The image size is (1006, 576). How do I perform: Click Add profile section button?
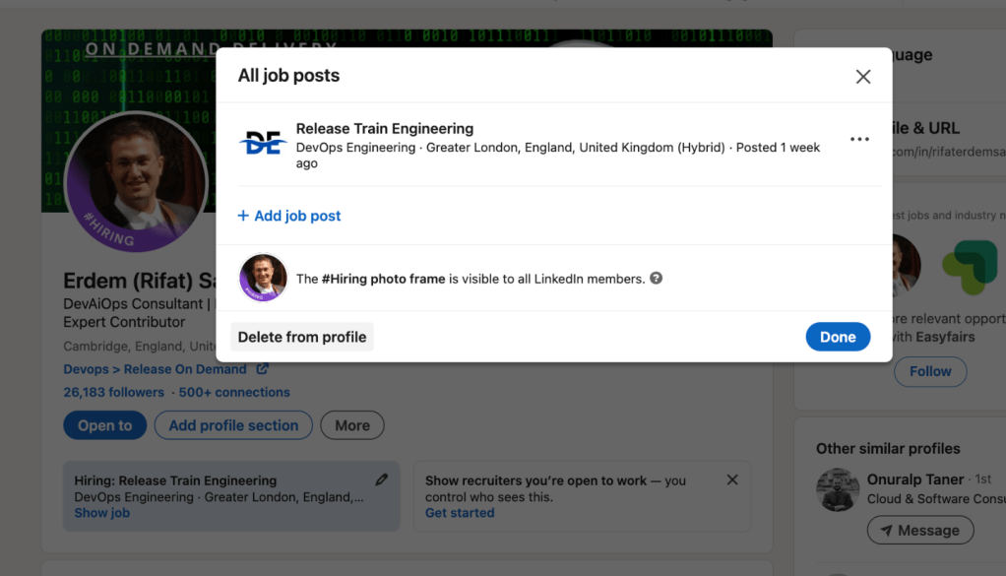[x=233, y=425]
